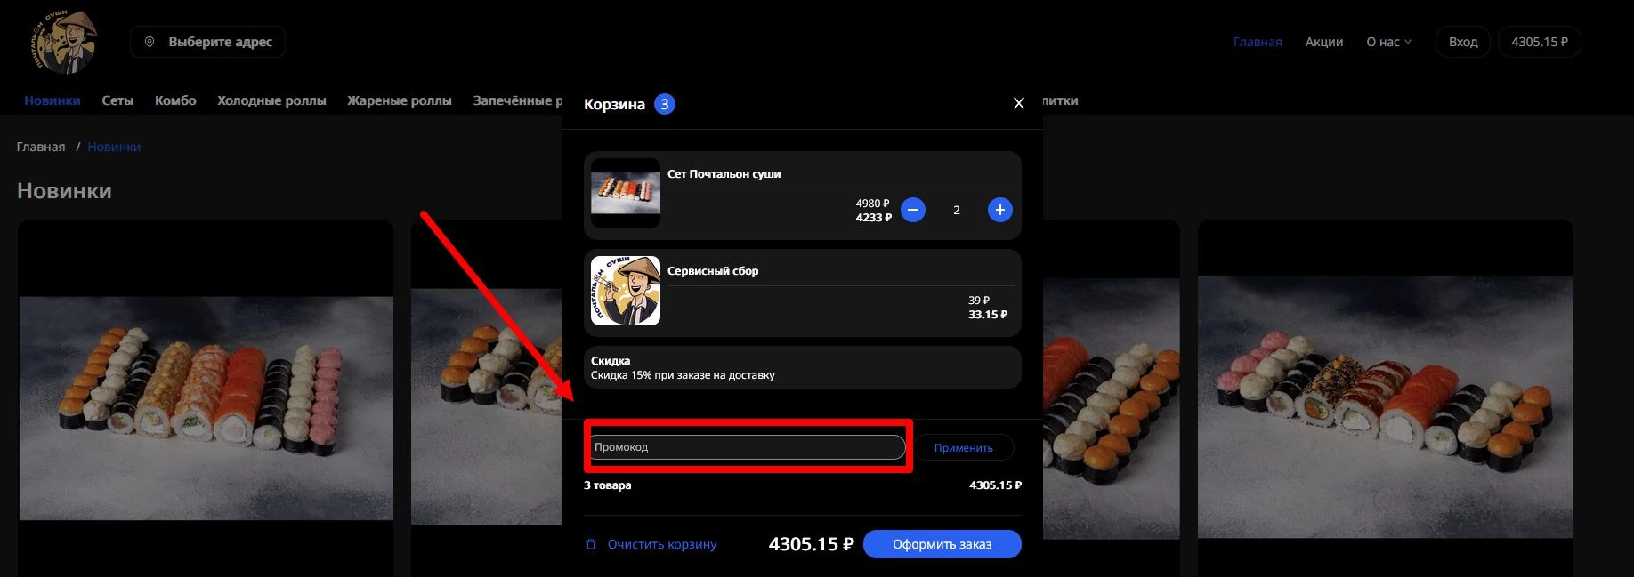Screen dimensions: 1634x577
Task: Increase set quantity with plus button
Action: pos(999,210)
